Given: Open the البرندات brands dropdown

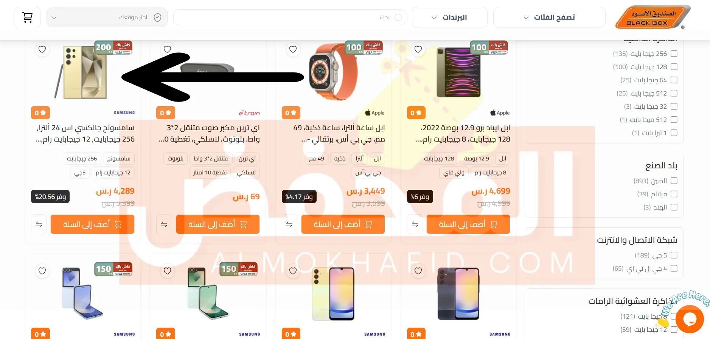Looking at the screenshot, I should (x=449, y=17).
